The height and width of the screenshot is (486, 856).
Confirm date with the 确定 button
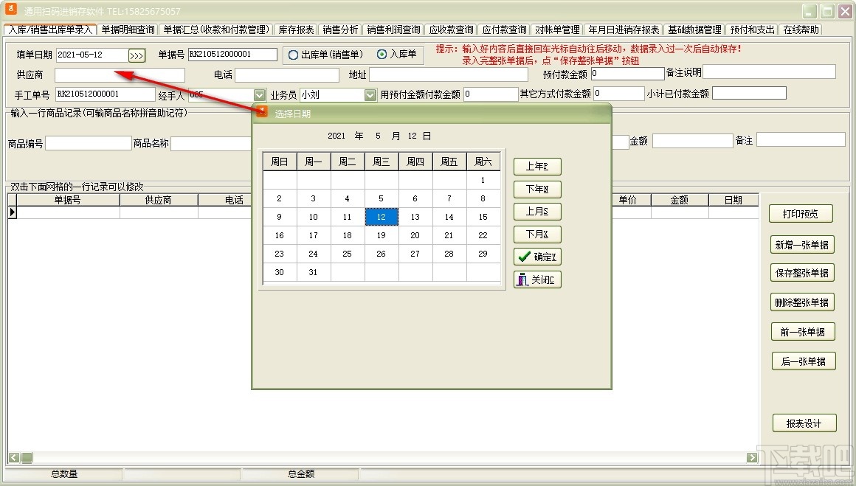point(537,257)
